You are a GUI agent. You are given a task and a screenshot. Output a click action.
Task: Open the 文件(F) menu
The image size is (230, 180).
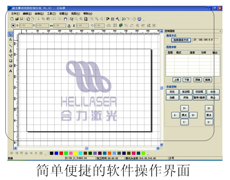click(x=15, y=14)
